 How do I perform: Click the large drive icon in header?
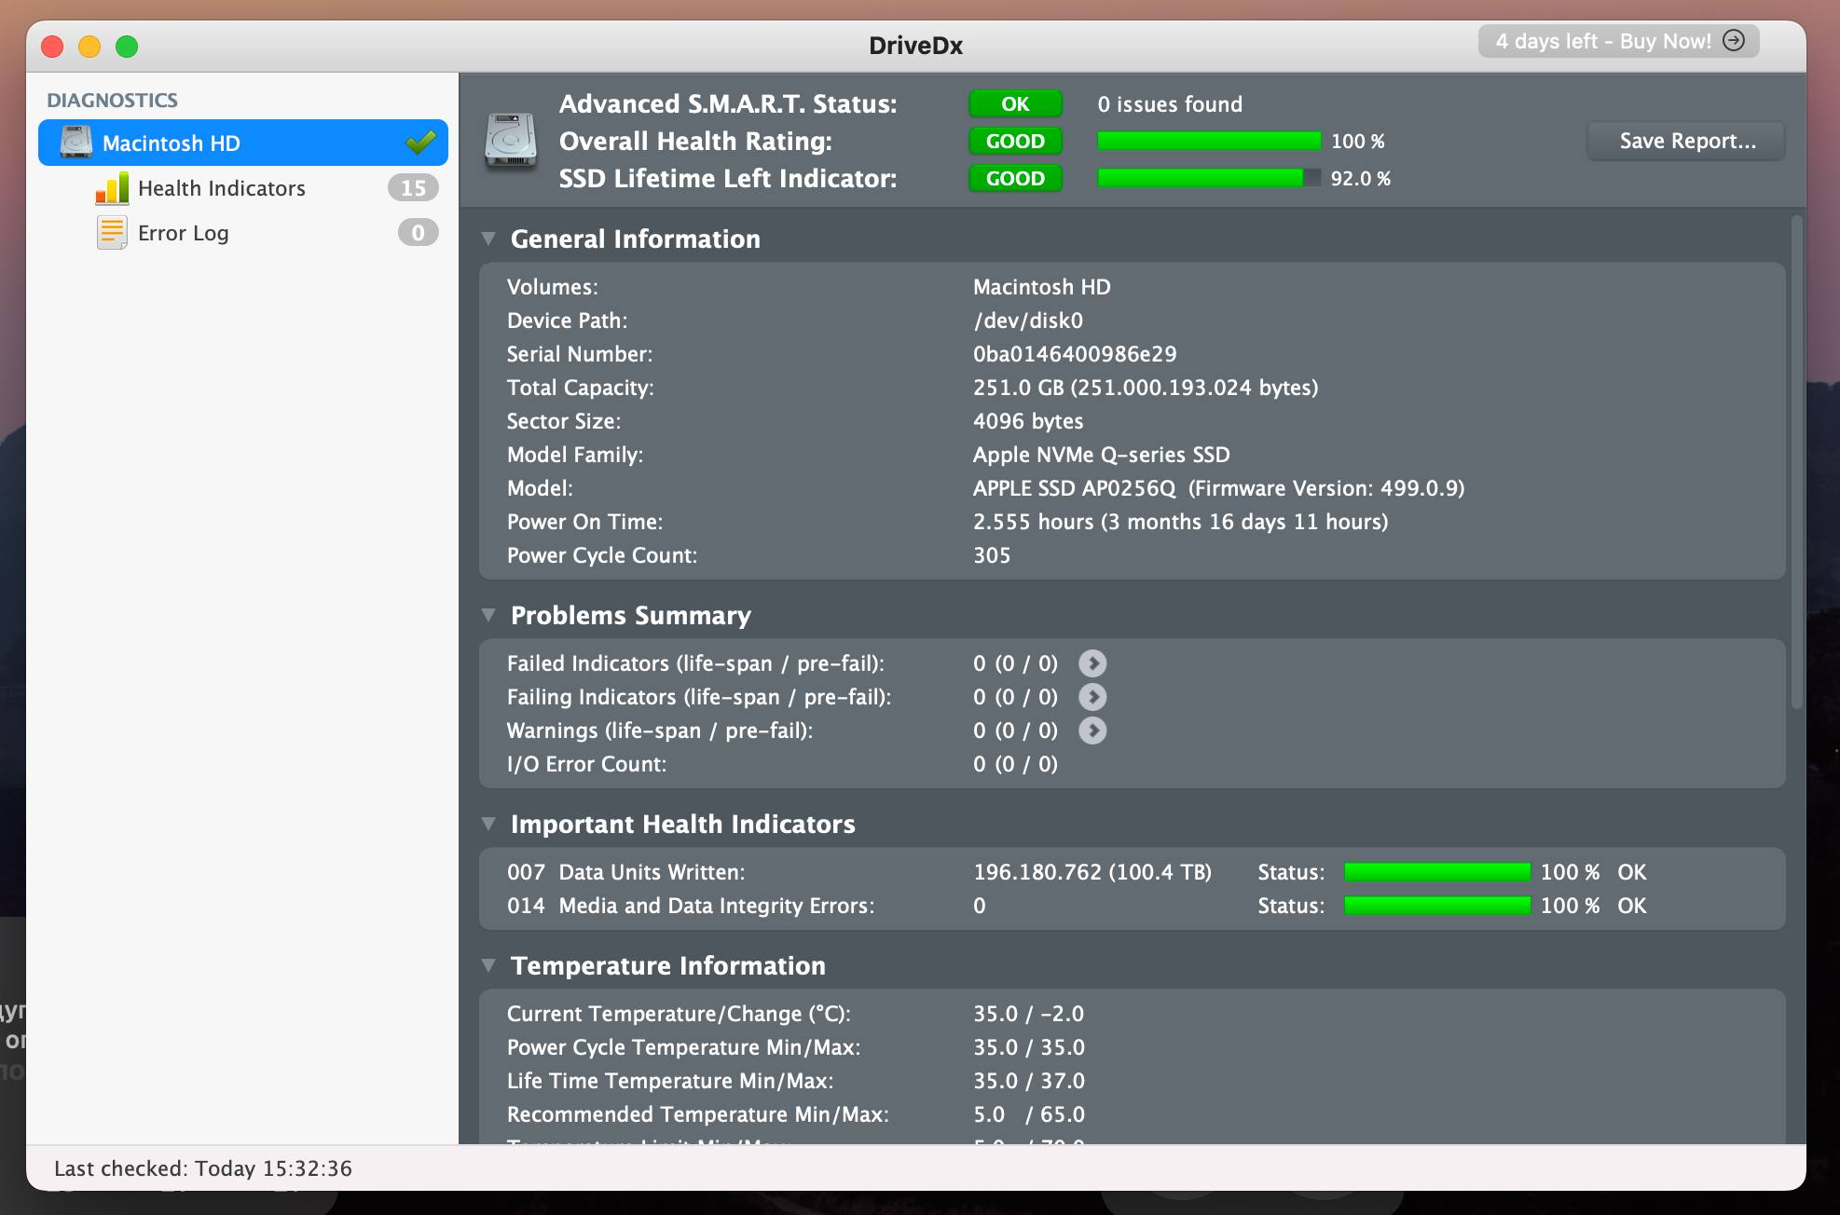tap(511, 142)
